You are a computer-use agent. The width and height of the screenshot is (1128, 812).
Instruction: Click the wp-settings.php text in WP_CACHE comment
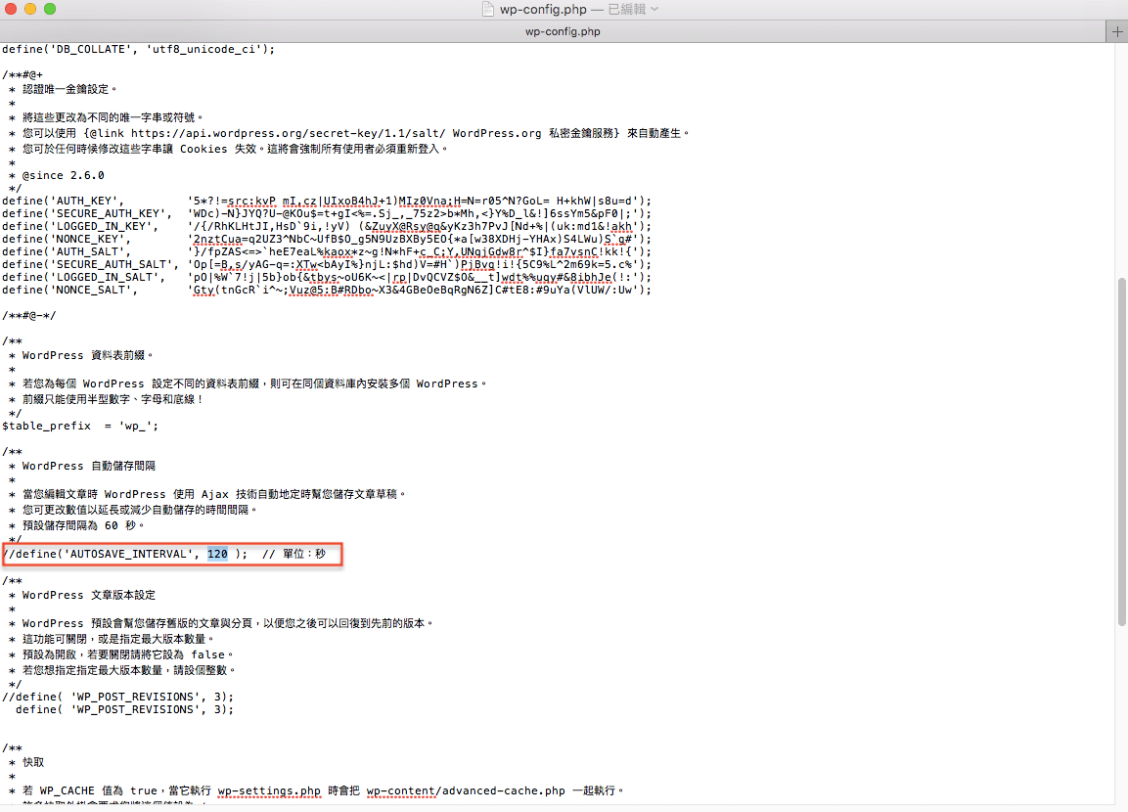point(269,791)
